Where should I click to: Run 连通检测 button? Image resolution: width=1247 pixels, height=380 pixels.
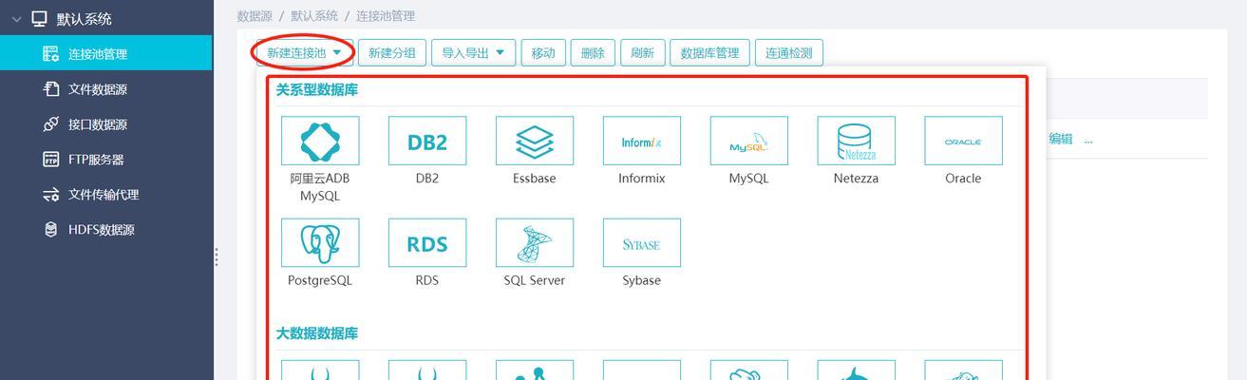[x=789, y=53]
